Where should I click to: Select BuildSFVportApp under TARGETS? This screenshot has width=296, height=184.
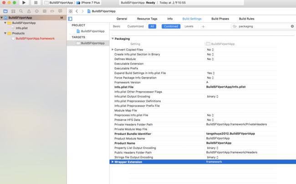pos(92,43)
